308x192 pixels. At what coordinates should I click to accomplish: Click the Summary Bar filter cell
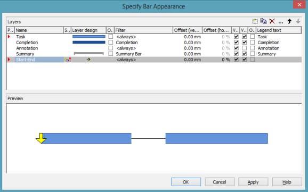tap(128, 54)
